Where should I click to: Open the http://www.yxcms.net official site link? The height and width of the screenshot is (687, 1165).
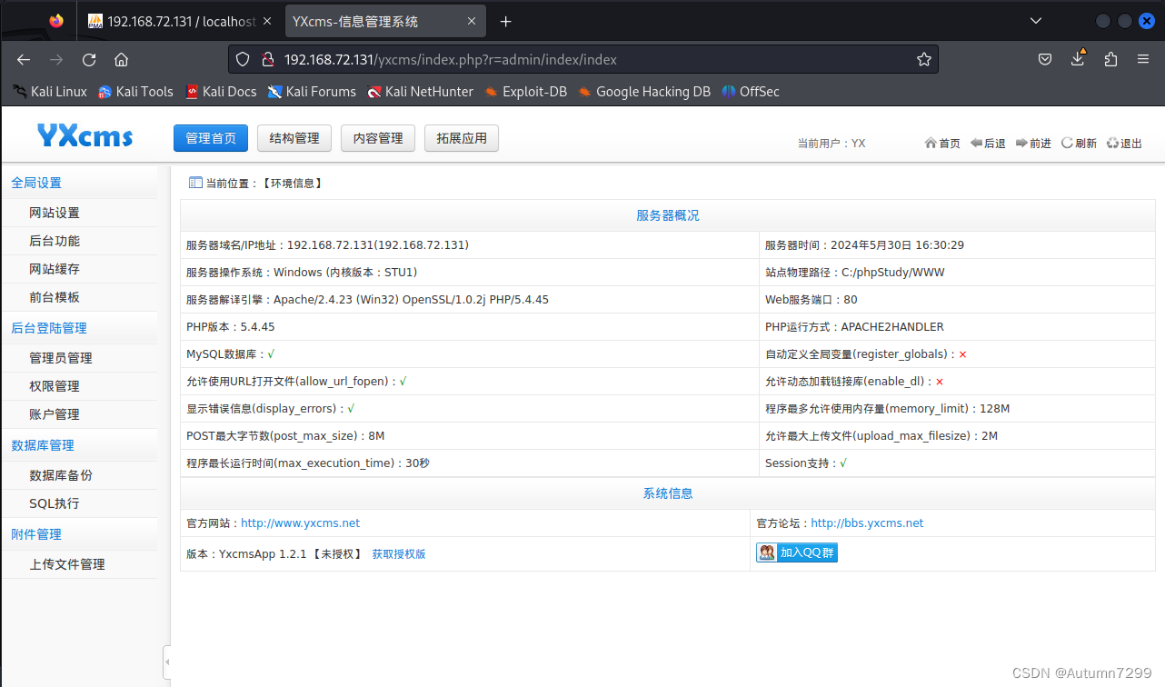300,523
